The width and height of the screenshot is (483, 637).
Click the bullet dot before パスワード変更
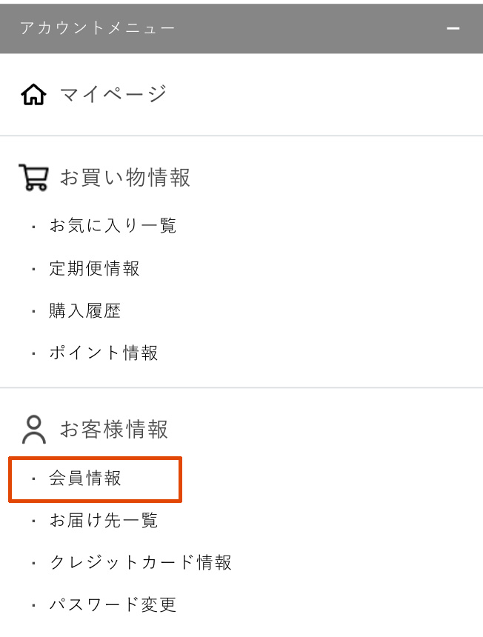(33, 605)
